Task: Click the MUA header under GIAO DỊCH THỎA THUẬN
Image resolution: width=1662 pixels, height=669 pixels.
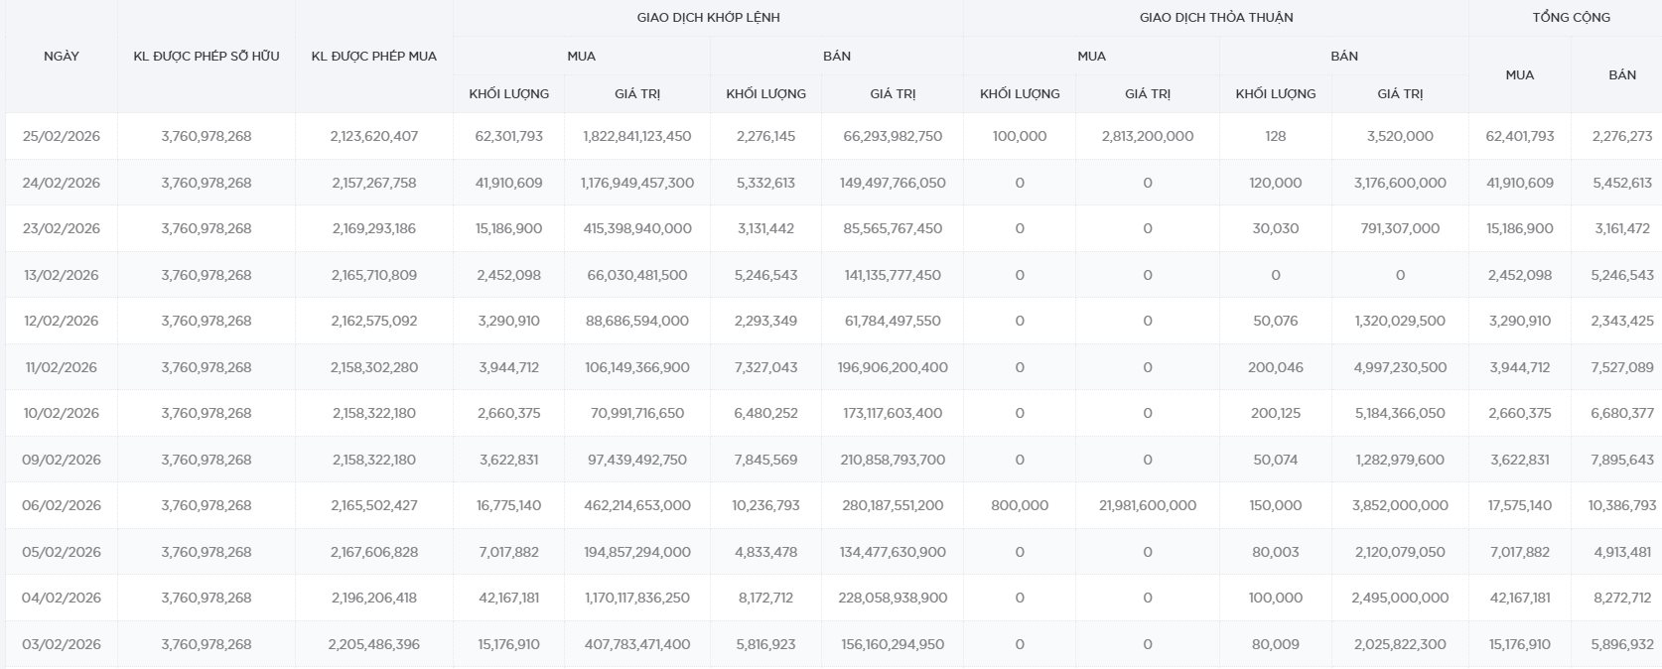Action: 1091,57
